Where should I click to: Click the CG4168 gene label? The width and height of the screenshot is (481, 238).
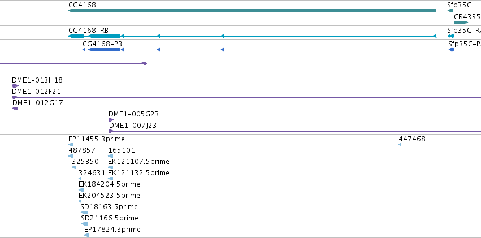tap(82, 5)
